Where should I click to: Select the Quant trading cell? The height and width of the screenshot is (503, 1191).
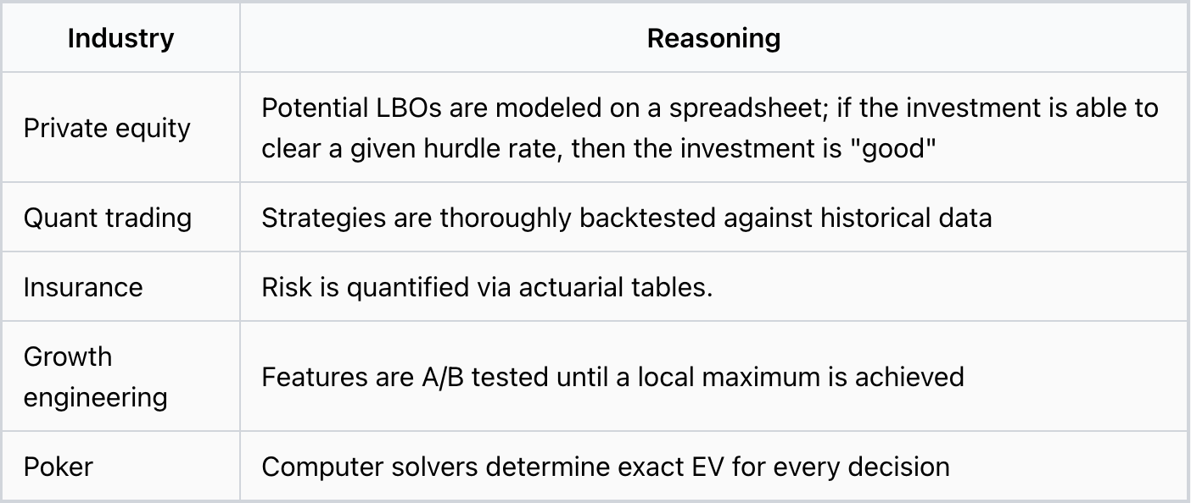(x=120, y=217)
